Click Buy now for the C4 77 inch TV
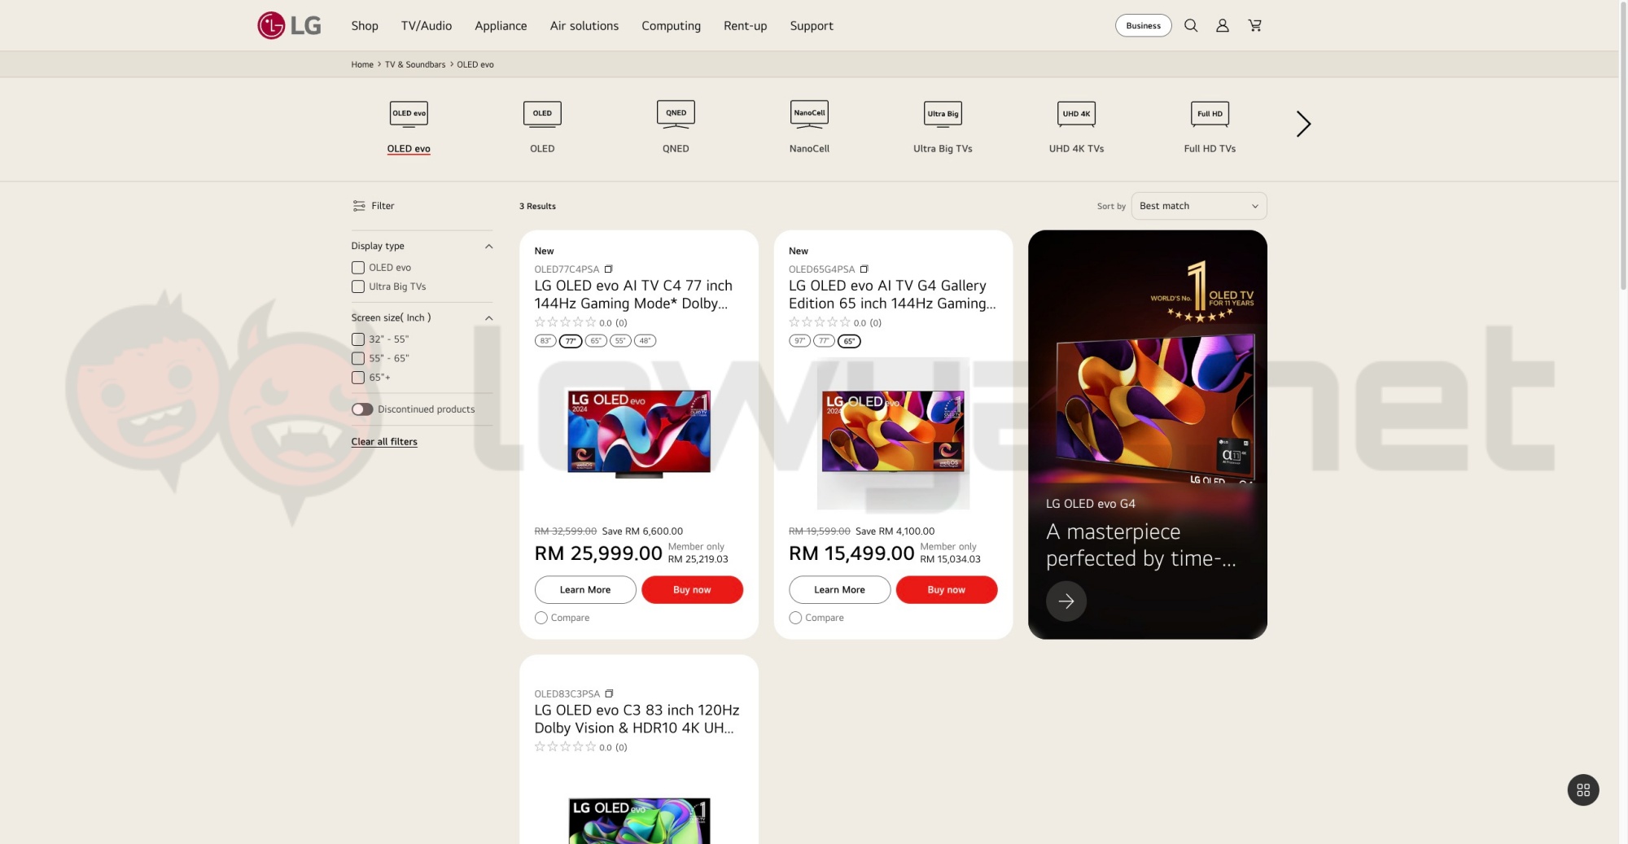The width and height of the screenshot is (1628, 844). (x=692, y=590)
